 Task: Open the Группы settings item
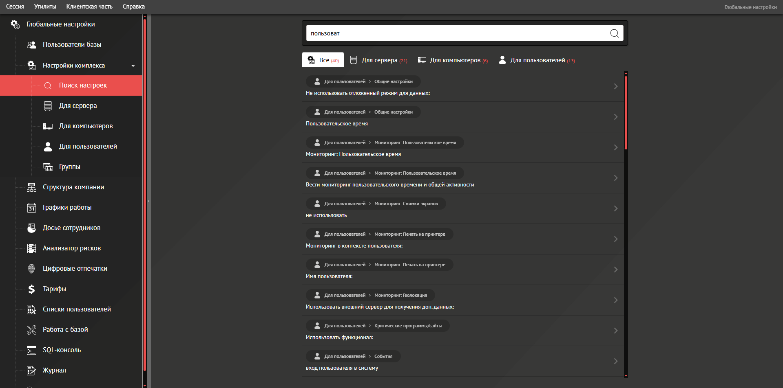pos(69,167)
